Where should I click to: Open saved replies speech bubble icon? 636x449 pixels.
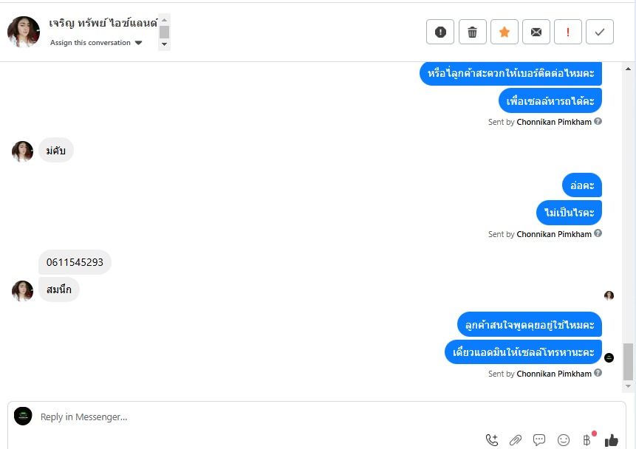click(539, 439)
